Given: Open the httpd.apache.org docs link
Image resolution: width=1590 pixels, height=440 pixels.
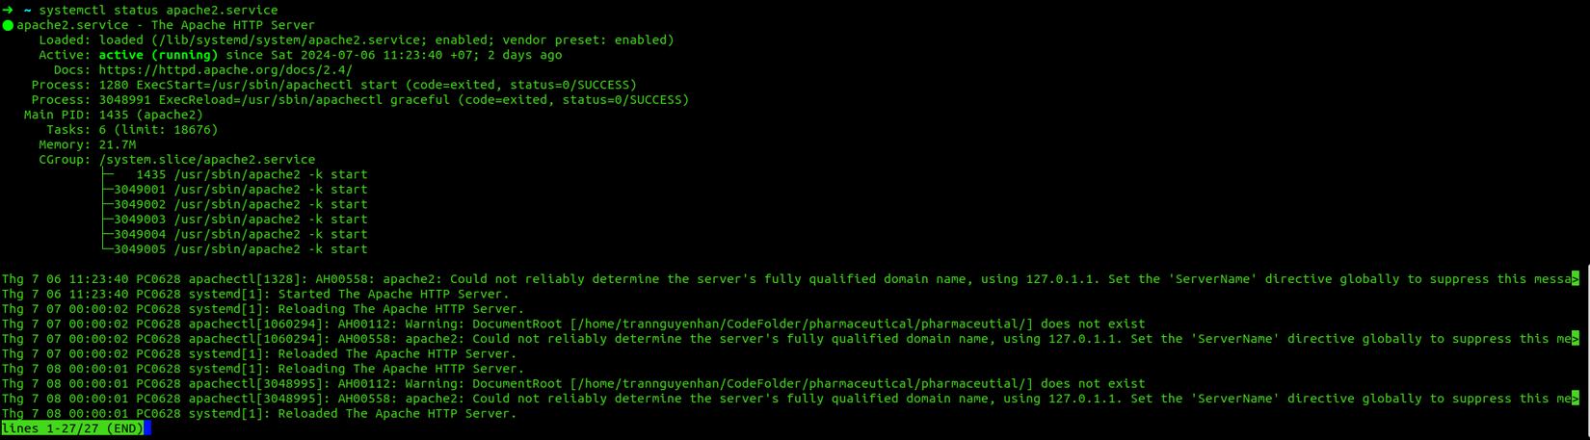Looking at the screenshot, I should pos(225,70).
